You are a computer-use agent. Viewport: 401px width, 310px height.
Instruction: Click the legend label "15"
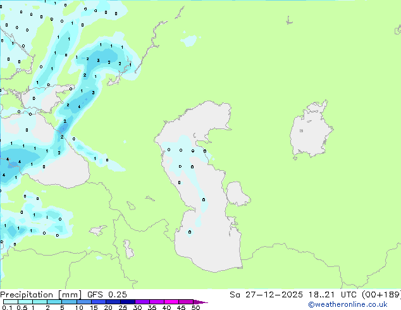[94, 307]
